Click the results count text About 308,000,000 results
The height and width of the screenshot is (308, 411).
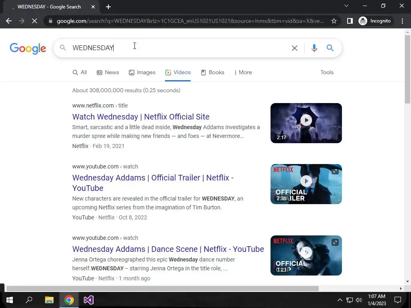[126, 90]
